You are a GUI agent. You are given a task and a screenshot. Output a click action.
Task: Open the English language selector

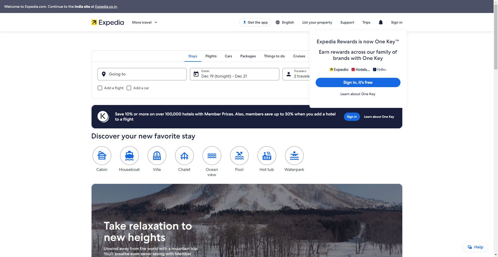(285, 22)
